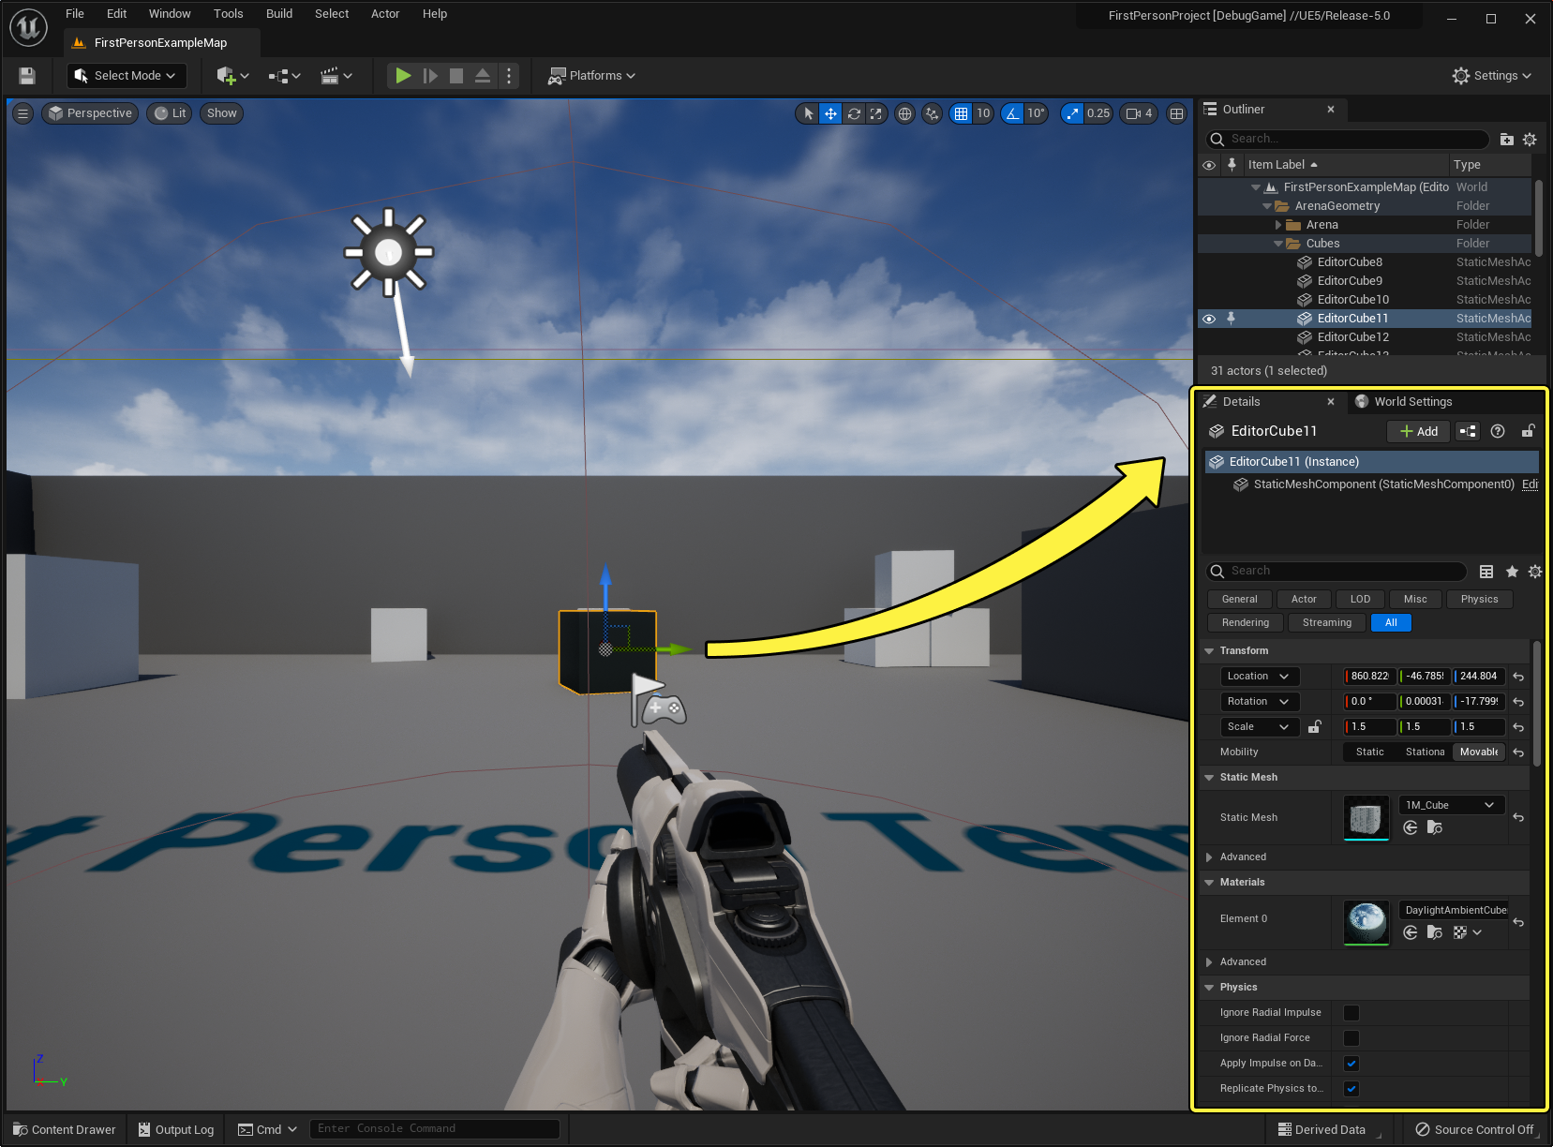This screenshot has height=1147, width=1553.
Task: Open the Content Drawer
Action: [x=65, y=1129]
